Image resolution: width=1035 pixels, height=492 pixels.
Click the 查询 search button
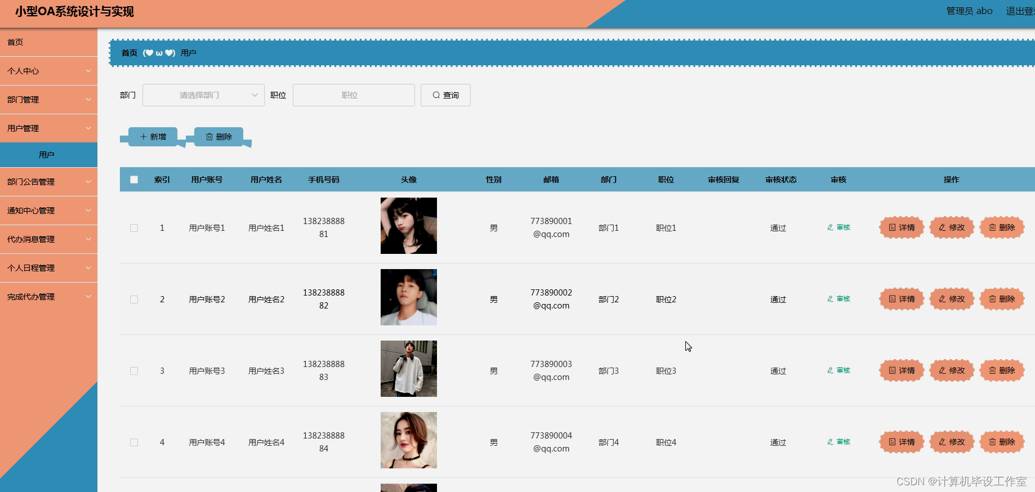pyautogui.click(x=445, y=95)
